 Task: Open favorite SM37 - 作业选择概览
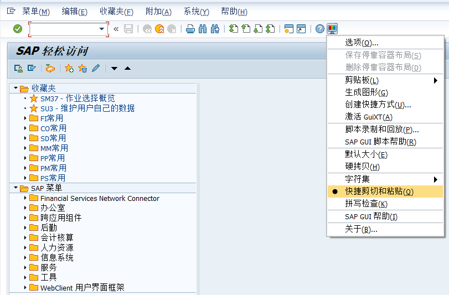coord(78,99)
